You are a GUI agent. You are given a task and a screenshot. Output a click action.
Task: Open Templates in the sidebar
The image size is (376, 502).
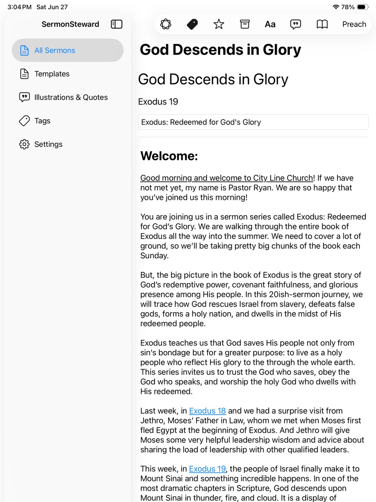(68, 74)
